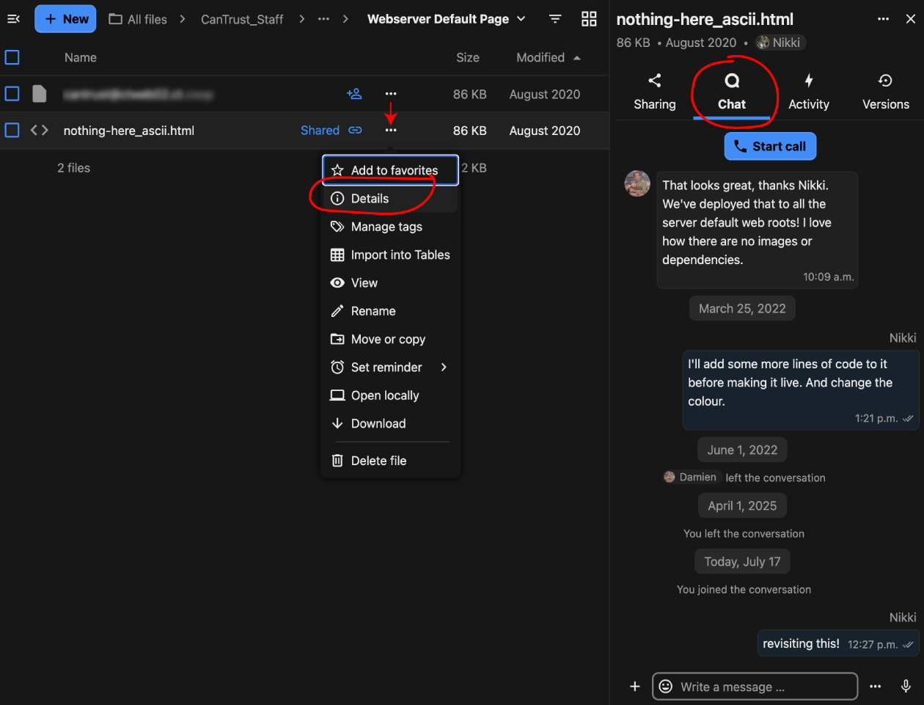Switch to the Versions tab
The image size is (924, 705).
[886, 92]
